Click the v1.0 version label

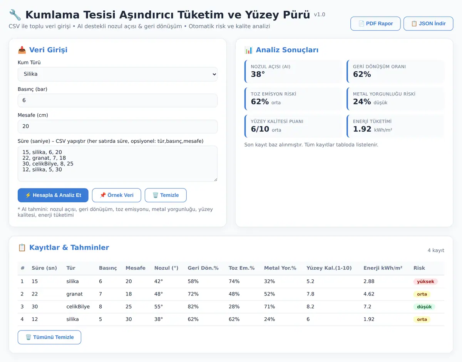(x=320, y=15)
